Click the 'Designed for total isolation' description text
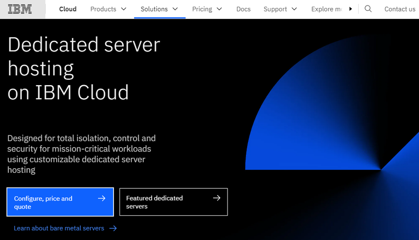419x240 pixels. [82, 154]
